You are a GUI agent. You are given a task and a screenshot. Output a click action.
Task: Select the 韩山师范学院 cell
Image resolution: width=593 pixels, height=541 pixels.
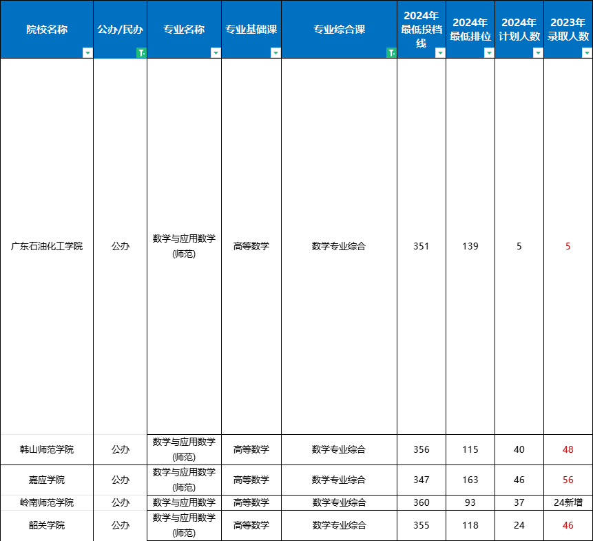point(47,449)
